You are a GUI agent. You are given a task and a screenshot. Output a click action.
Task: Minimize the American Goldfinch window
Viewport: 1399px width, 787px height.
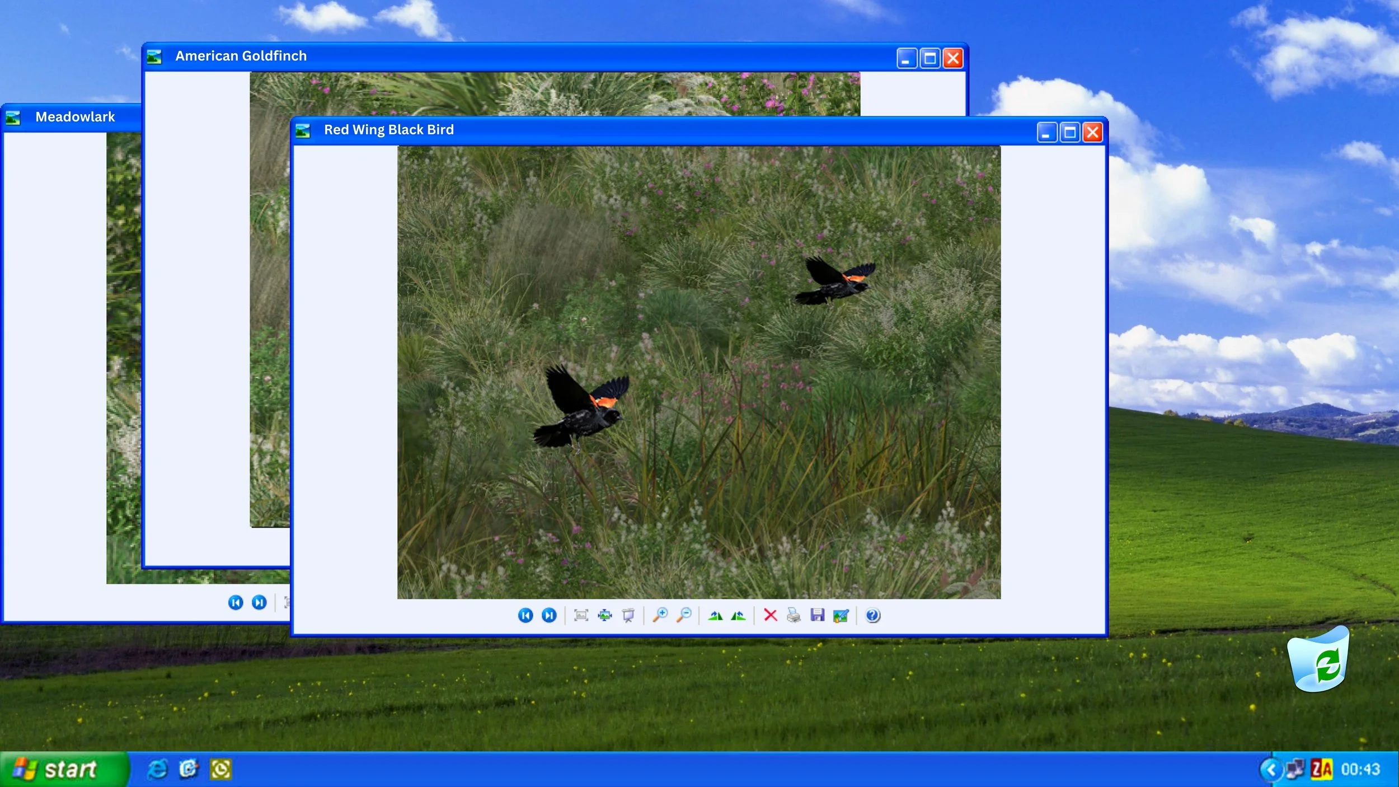(907, 58)
